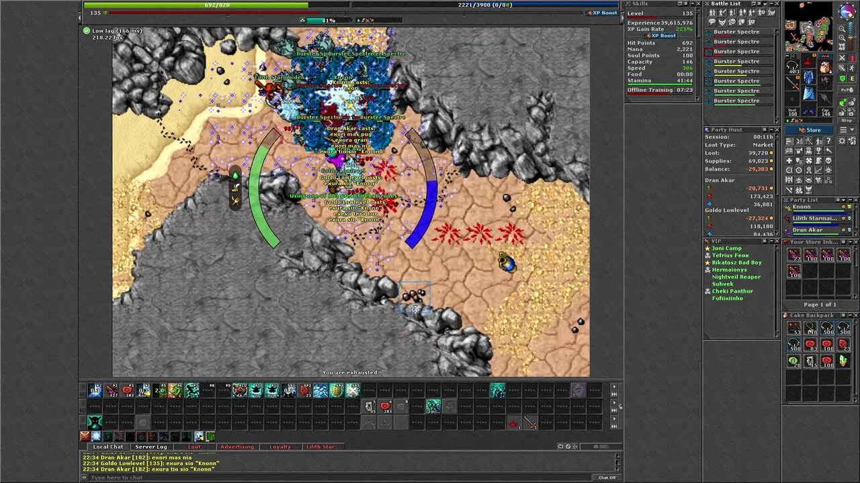The width and height of the screenshot is (860, 483).
Task: Open the hamburger menu dropdown near Store
Action: [847, 130]
